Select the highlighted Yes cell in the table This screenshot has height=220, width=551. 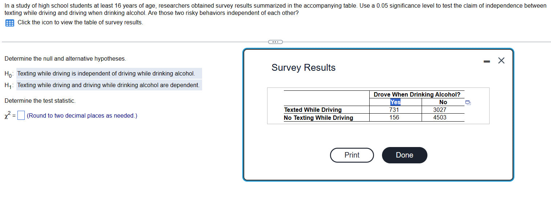pyautogui.click(x=395, y=102)
